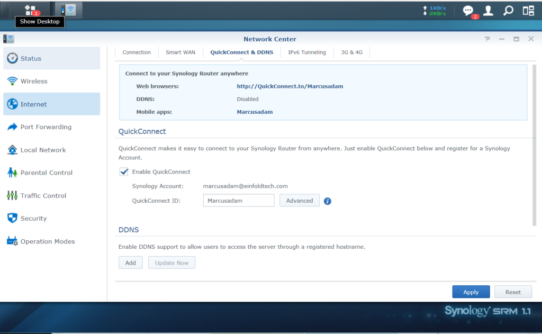Open Local Network in the sidebar
The height and width of the screenshot is (334, 542).
[x=52, y=150]
